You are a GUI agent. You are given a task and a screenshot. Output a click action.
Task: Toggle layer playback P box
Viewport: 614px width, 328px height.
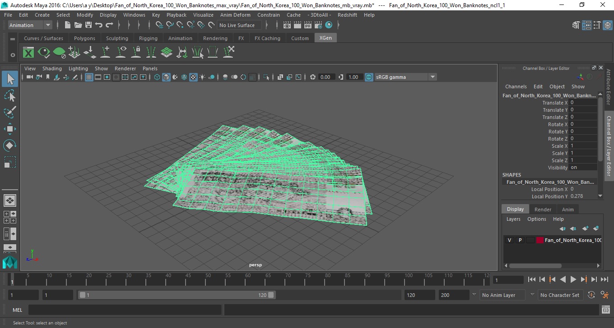520,240
